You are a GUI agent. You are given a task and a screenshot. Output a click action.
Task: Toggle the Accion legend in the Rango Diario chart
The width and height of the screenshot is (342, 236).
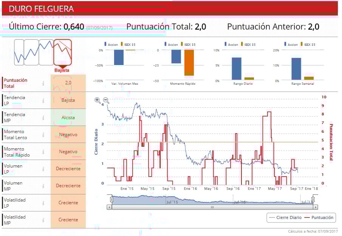(231, 44)
